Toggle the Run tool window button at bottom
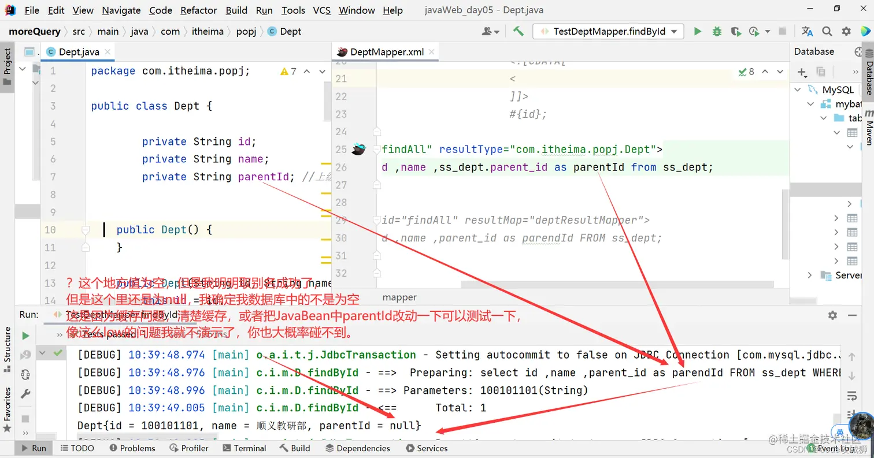This screenshot has height=458, width=874. point(34,448)
